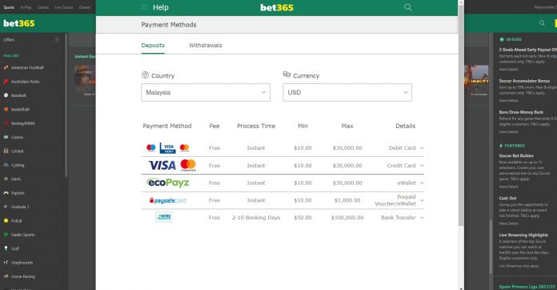
Task: Click the Futsal sport icon
Action: [x=6, y=220]
